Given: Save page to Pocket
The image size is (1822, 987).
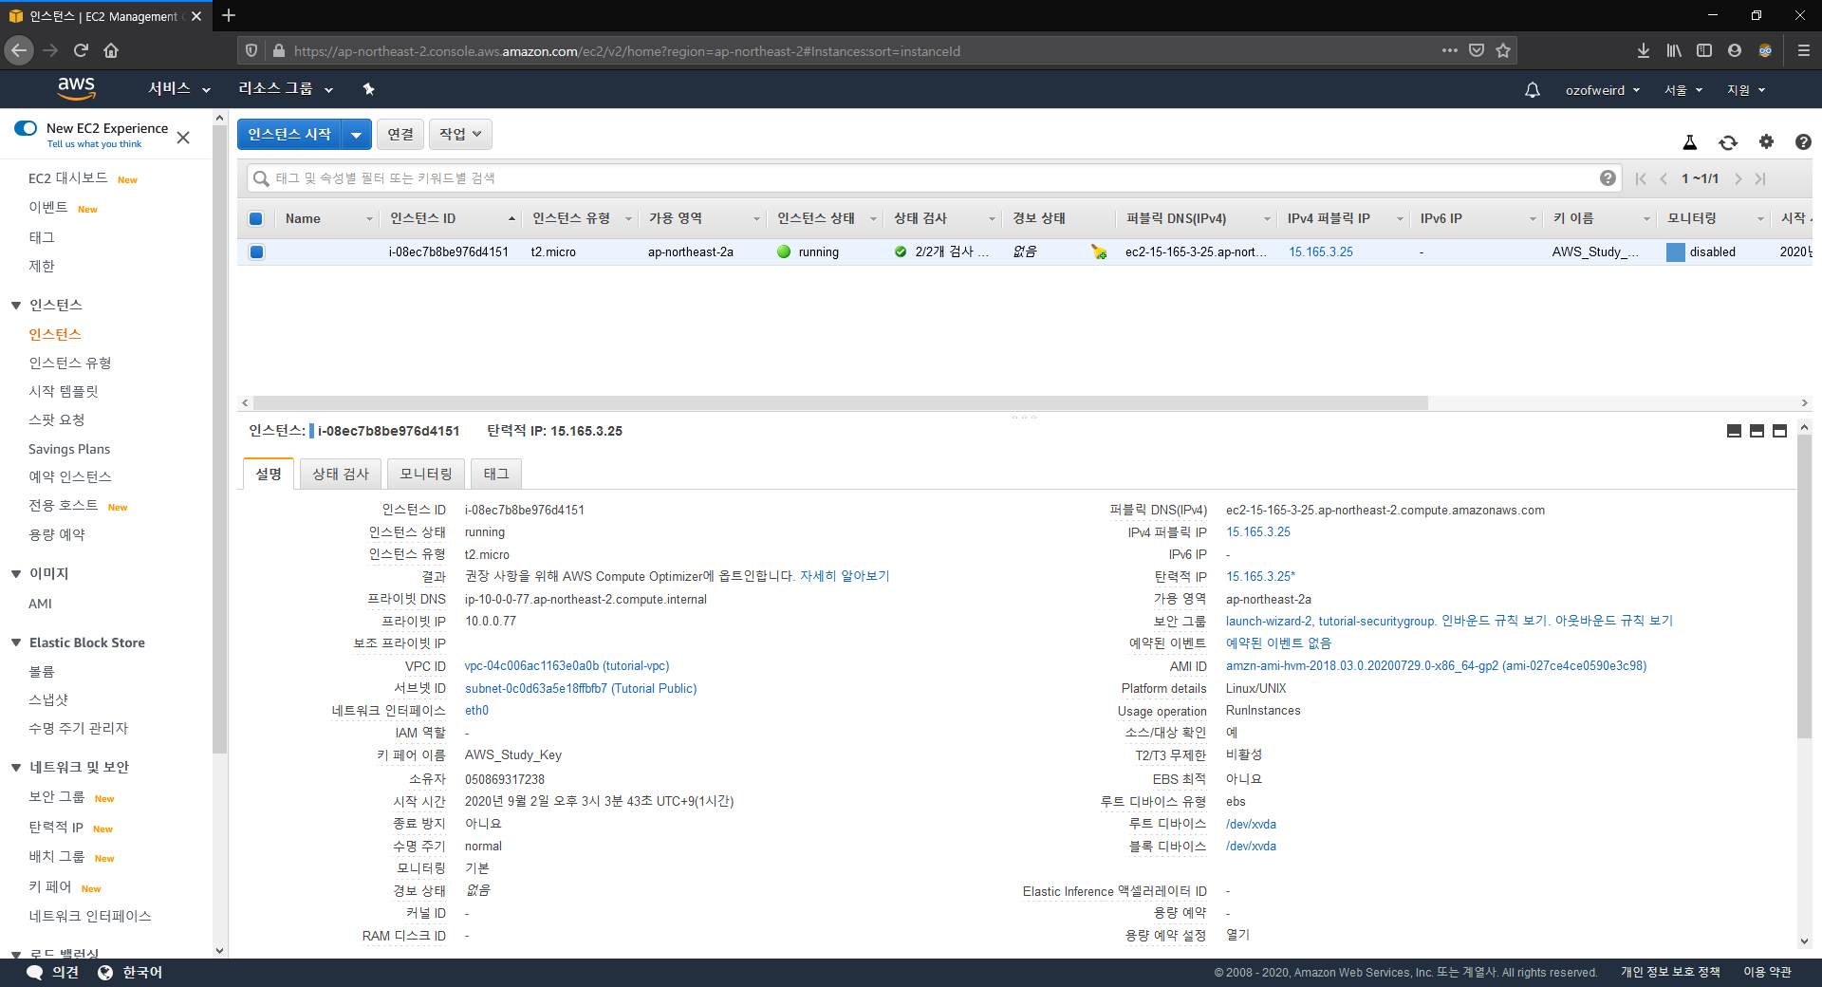Looking at the screenshot, I should pyautogui.click(x=1477, y=50).
